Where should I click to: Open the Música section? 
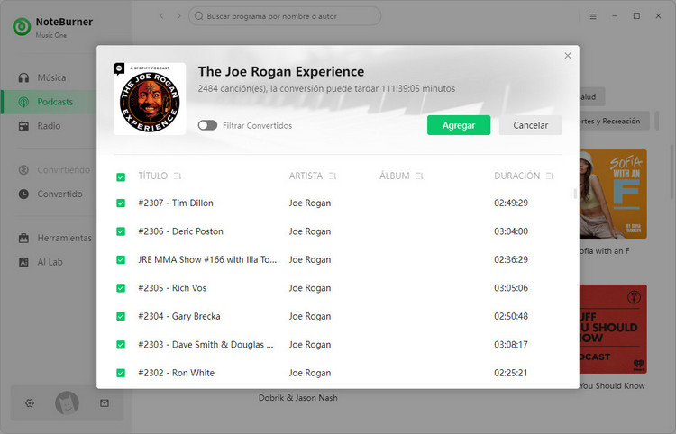pos(50,78)
